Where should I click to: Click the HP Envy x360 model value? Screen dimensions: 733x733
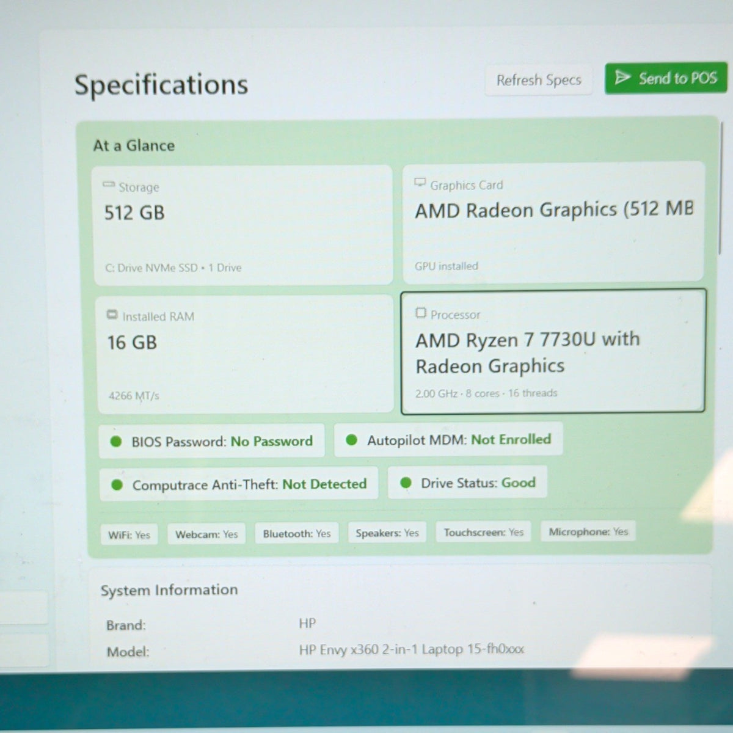tap(411, 649)
